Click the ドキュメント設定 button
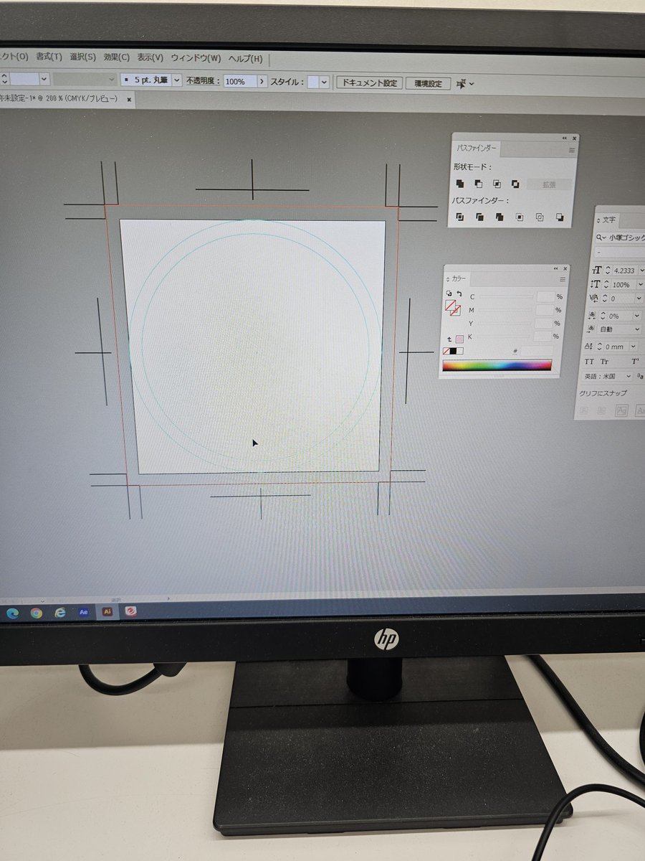This screenshot has width=645, height=861. pos(369,83)
